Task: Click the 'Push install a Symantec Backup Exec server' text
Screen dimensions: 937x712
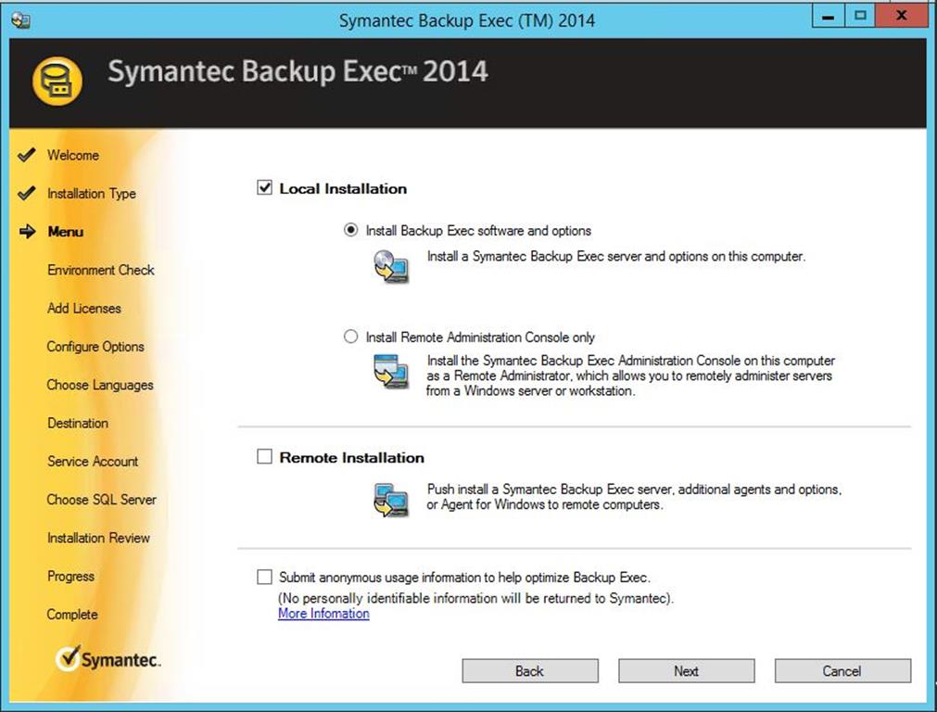Action: (634, 497)
